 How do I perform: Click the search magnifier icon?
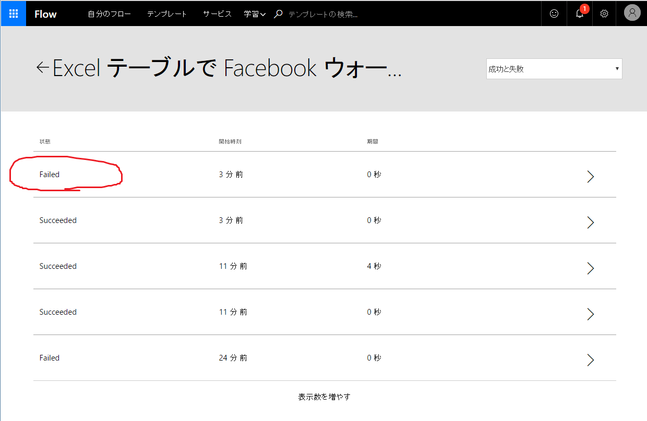pyautogui.click(x=278, y=13)
